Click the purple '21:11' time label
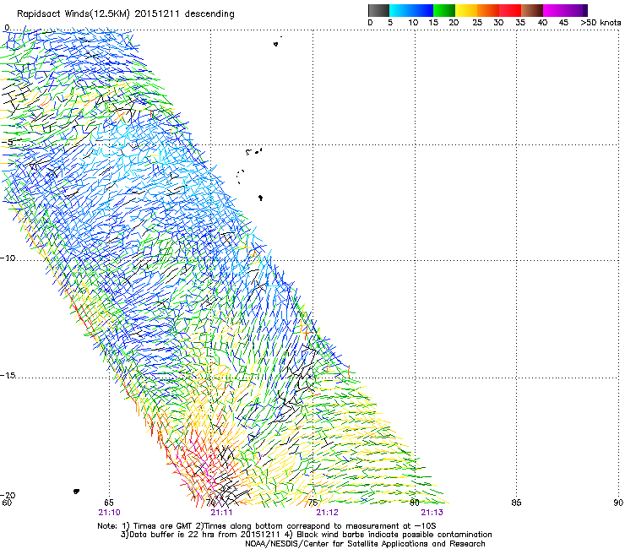This screenshot has height=549, width=625. pyautogui.click(x=221, y=513)
